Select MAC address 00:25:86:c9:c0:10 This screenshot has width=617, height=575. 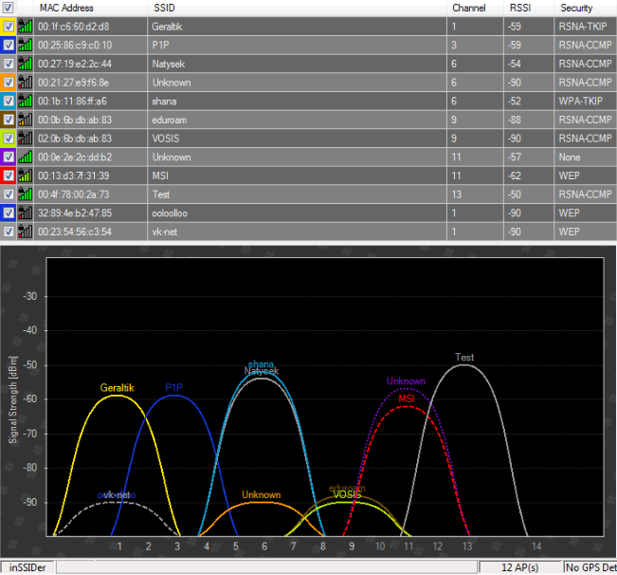click(x=75, y=46)
